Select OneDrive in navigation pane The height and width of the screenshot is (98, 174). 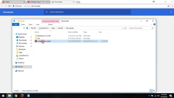(21, 63)
